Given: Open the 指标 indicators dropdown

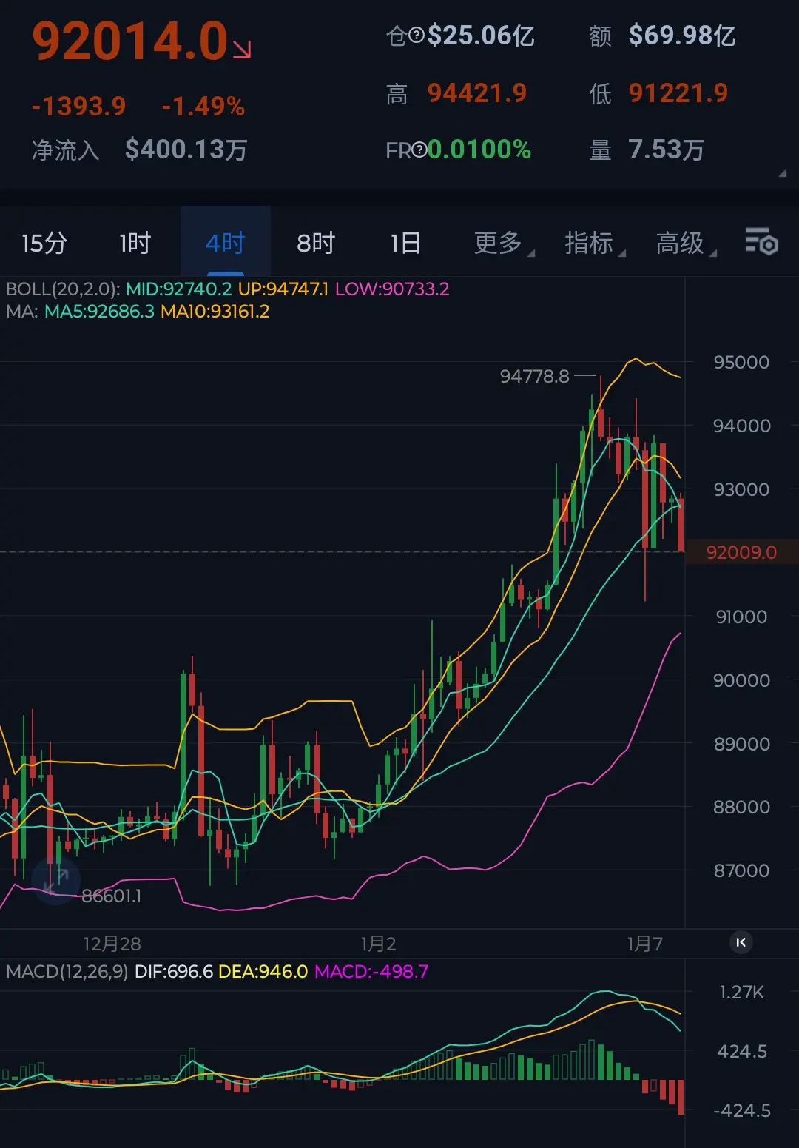Looking at the screenshot, I should (594, 243).
